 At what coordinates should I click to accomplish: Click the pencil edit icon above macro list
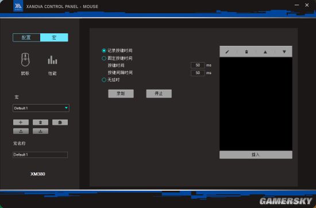(x=227, y=52)
